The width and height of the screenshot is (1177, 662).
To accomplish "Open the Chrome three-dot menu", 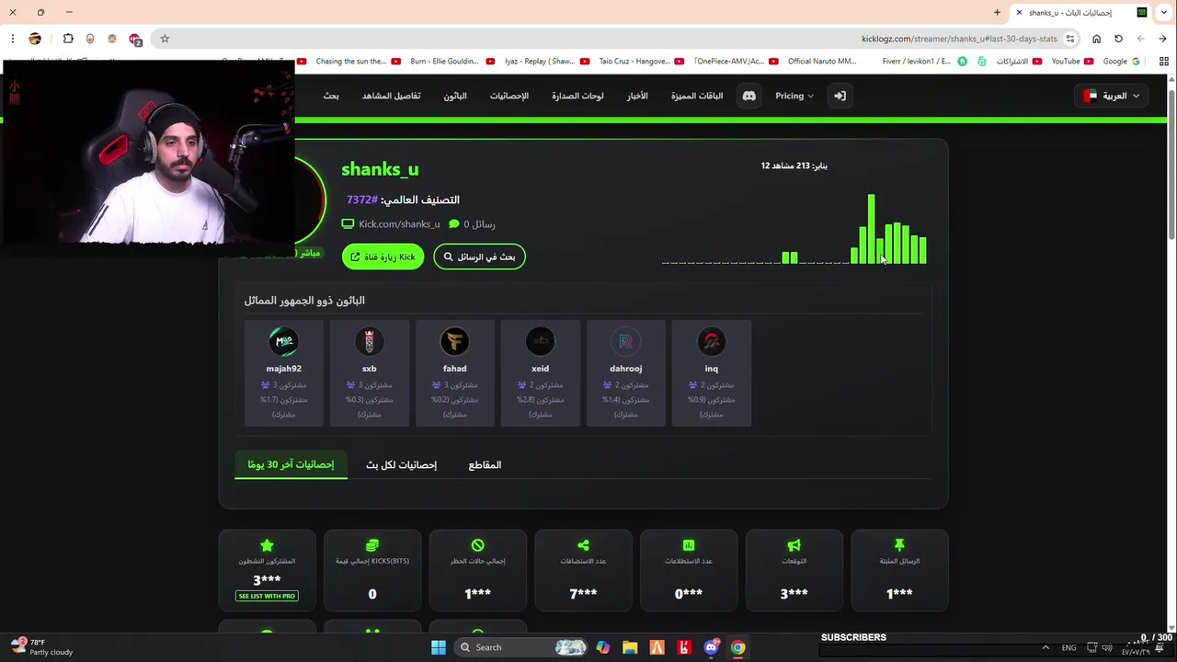I will point(13,39).
